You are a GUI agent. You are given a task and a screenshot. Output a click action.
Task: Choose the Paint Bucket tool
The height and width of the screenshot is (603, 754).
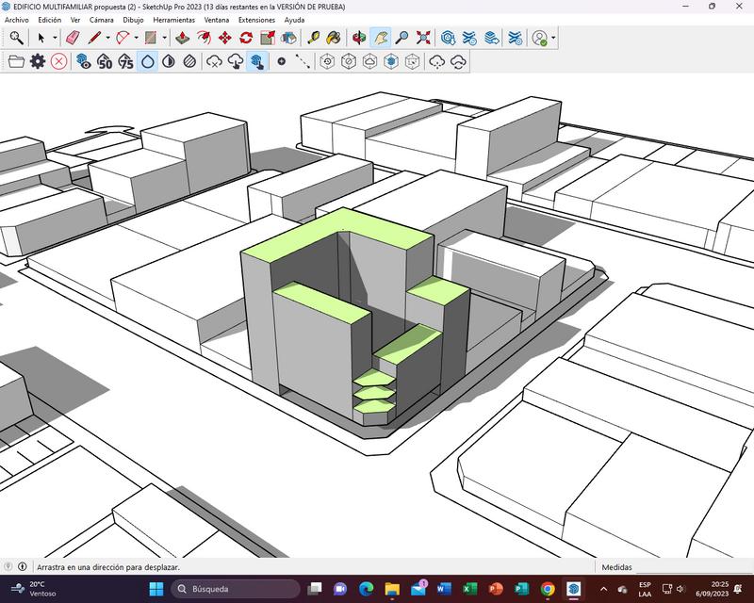pos(336,38)
